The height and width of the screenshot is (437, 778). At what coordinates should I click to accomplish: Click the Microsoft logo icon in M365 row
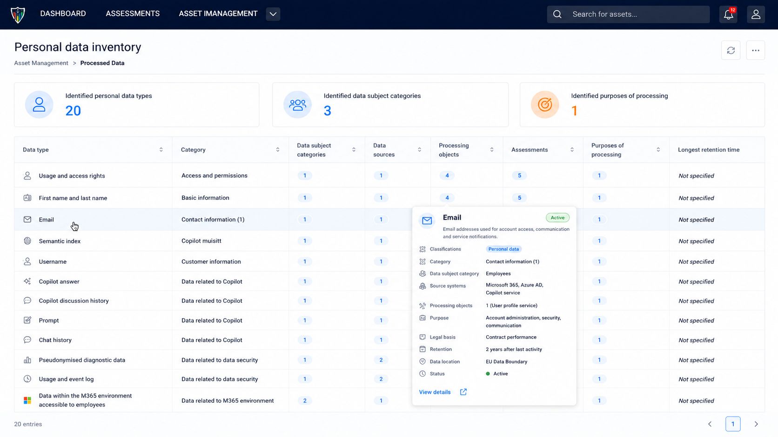click(x=27, y=400)
